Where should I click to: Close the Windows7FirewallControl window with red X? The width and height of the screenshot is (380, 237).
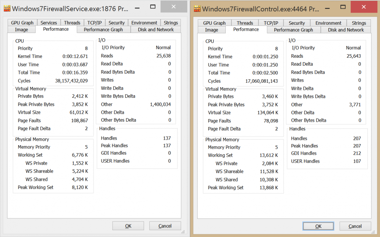point(364,7)
